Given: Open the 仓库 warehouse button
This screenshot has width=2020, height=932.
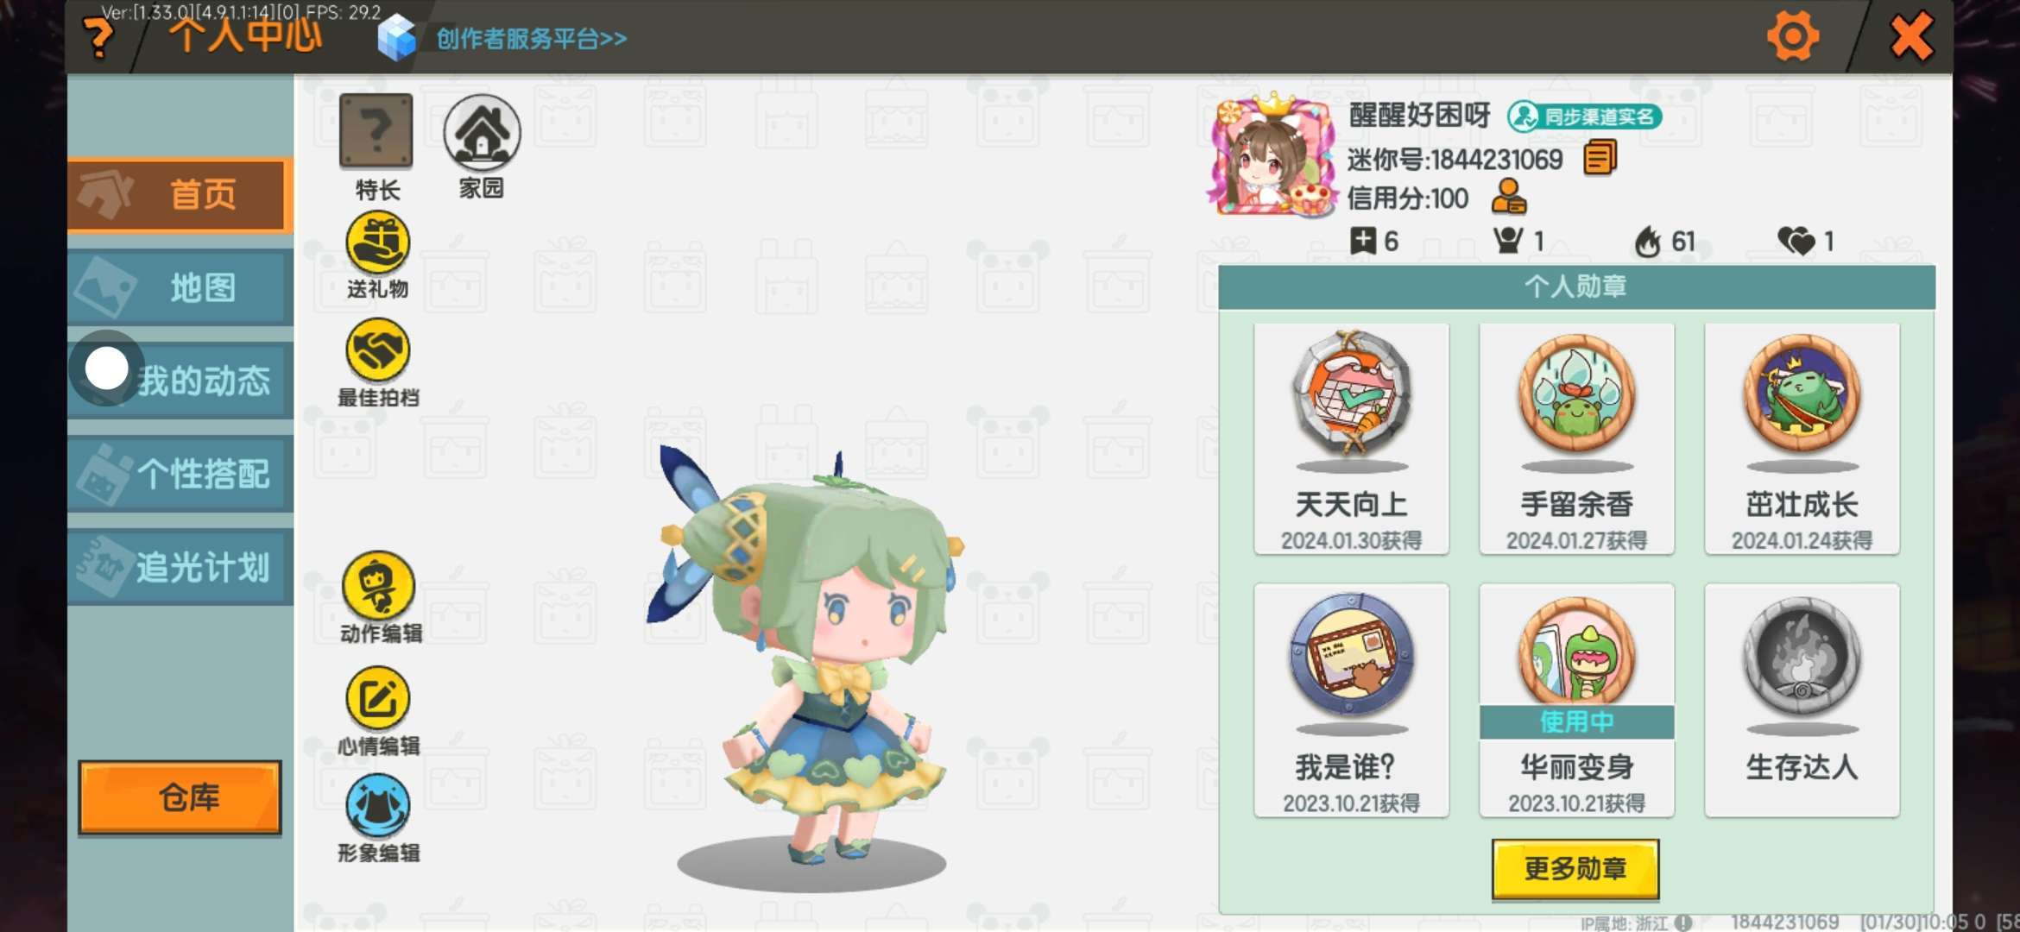Looking at the screenshot, I should point(180,797).
